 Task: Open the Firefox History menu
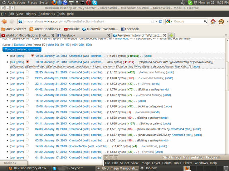click(31, 14)
